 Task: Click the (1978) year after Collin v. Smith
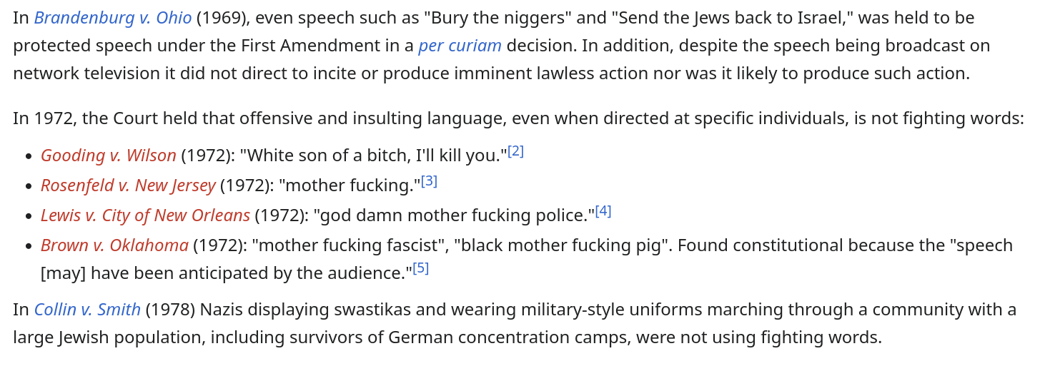170,310
